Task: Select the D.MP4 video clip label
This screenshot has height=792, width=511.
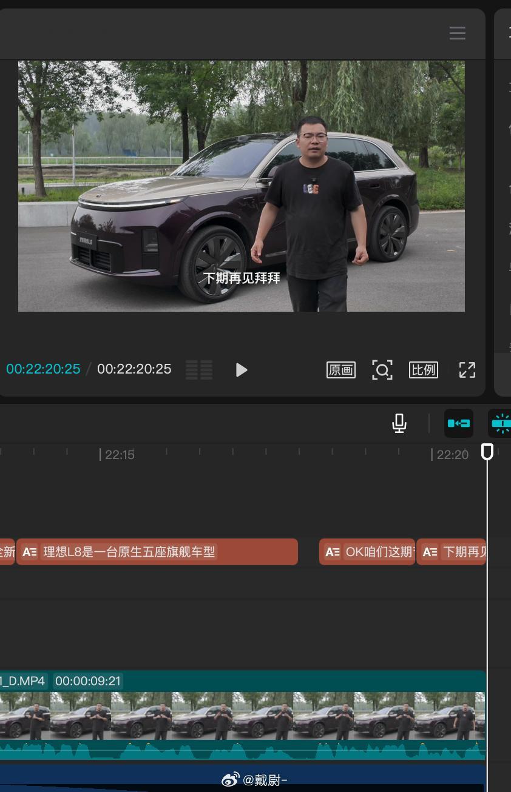Action: click(23, 681)
